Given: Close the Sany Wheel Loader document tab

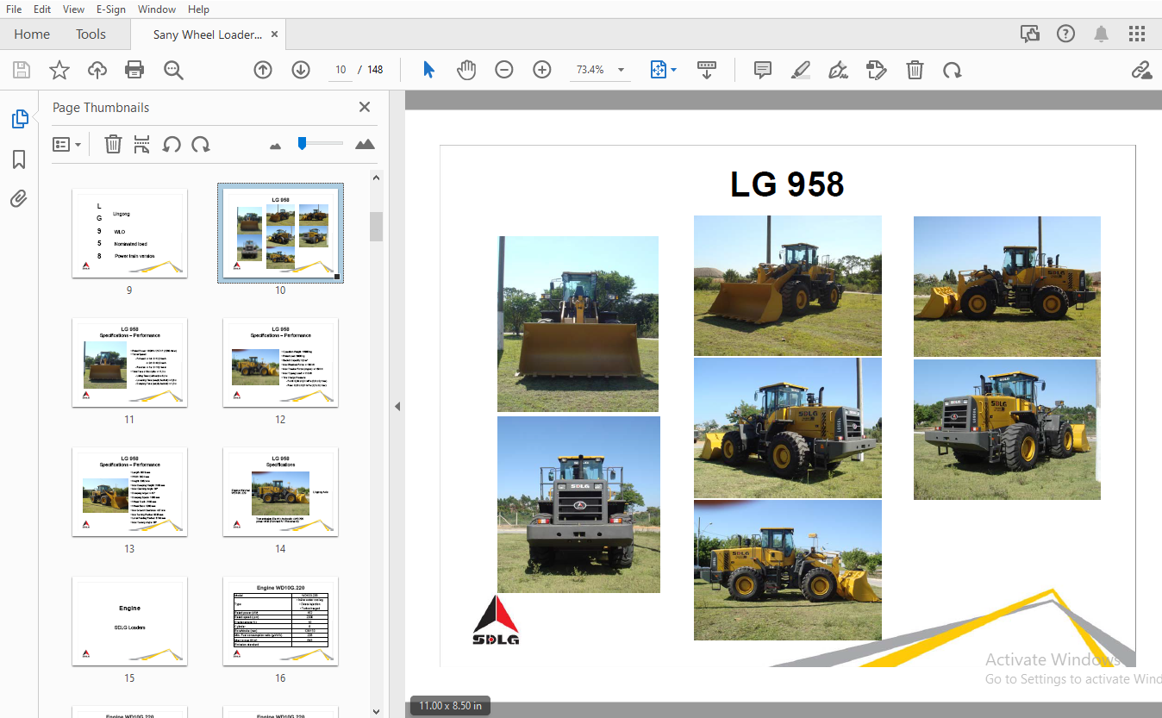Looking at the screenshot, I should [274, 34].
